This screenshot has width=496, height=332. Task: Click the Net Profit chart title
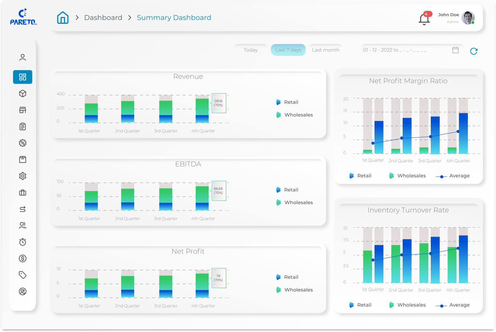click(x=188, y=252)
